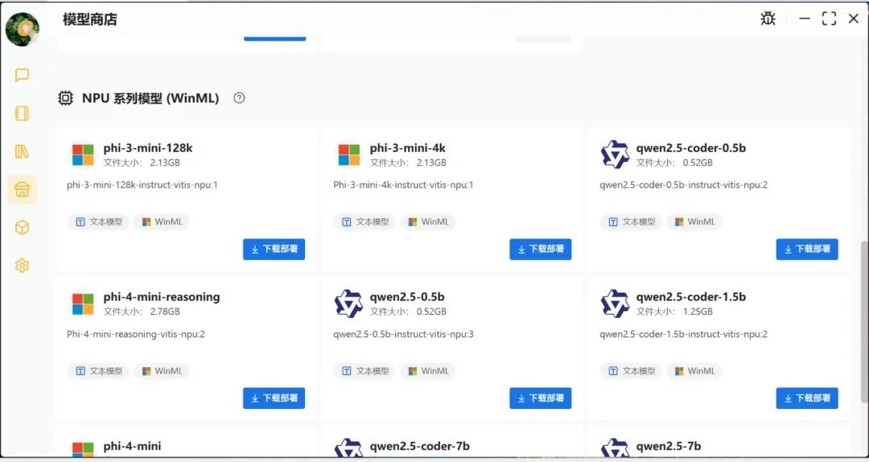Click 下载部署 for qwen2.5-coder-0.5b
This screenshot has width=869, height=462.
pos(806,250)
